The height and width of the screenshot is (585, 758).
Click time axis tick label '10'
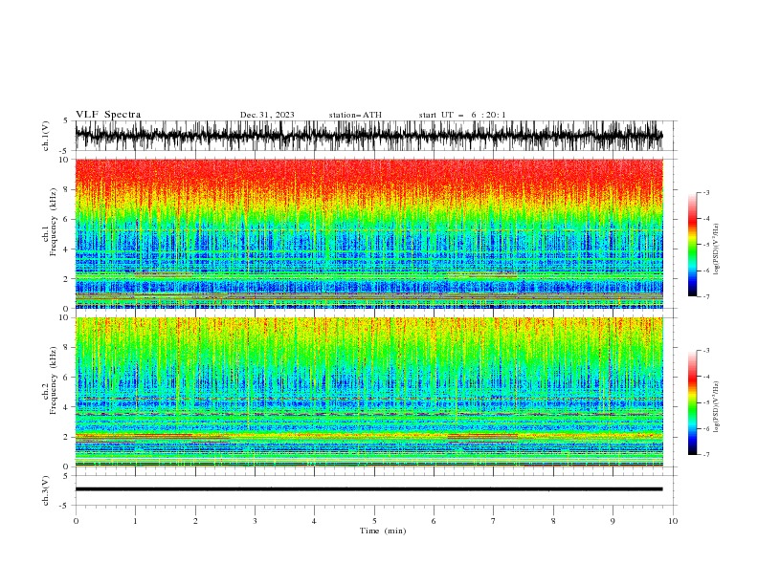coord(673,521)
